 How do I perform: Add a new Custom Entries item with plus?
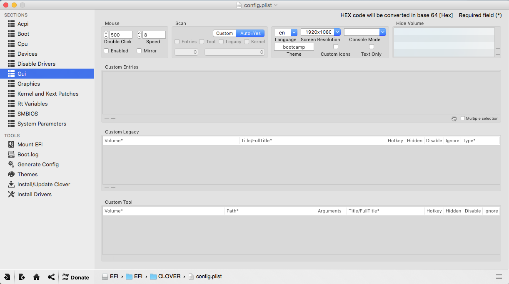[x=113, y=119]
